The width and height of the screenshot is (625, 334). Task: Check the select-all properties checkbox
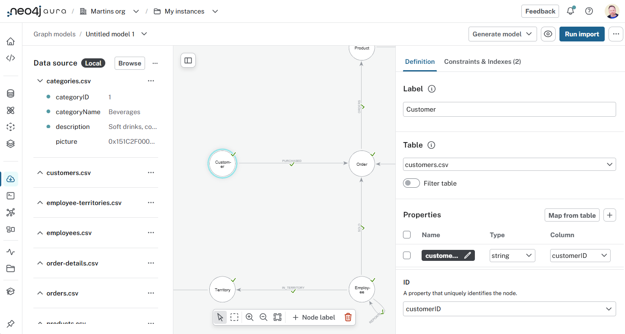point(407,235)
